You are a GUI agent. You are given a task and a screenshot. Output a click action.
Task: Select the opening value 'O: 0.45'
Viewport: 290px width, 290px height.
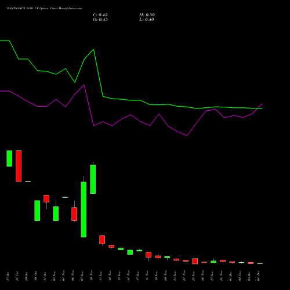[100, 20]
